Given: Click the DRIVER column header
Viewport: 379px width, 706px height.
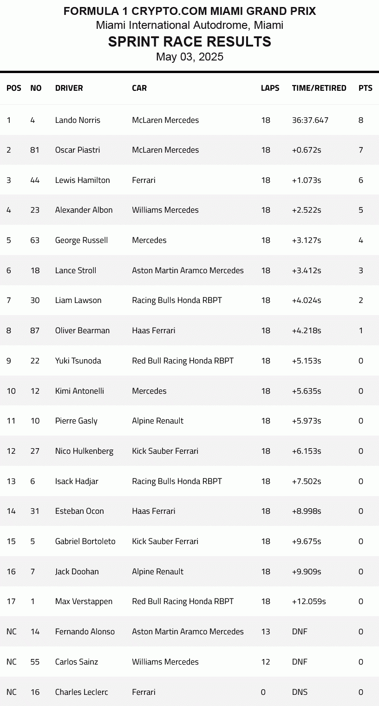Looking at the screenshot, I should (69, 88).
